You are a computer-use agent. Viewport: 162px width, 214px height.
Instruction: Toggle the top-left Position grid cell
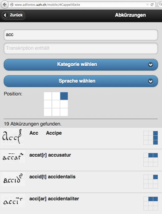[48, 96]
